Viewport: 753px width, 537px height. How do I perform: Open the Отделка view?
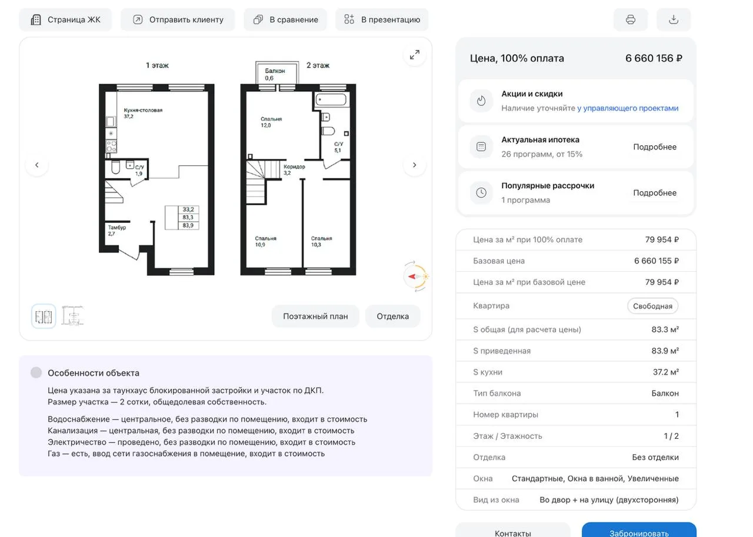coord(393,316)
